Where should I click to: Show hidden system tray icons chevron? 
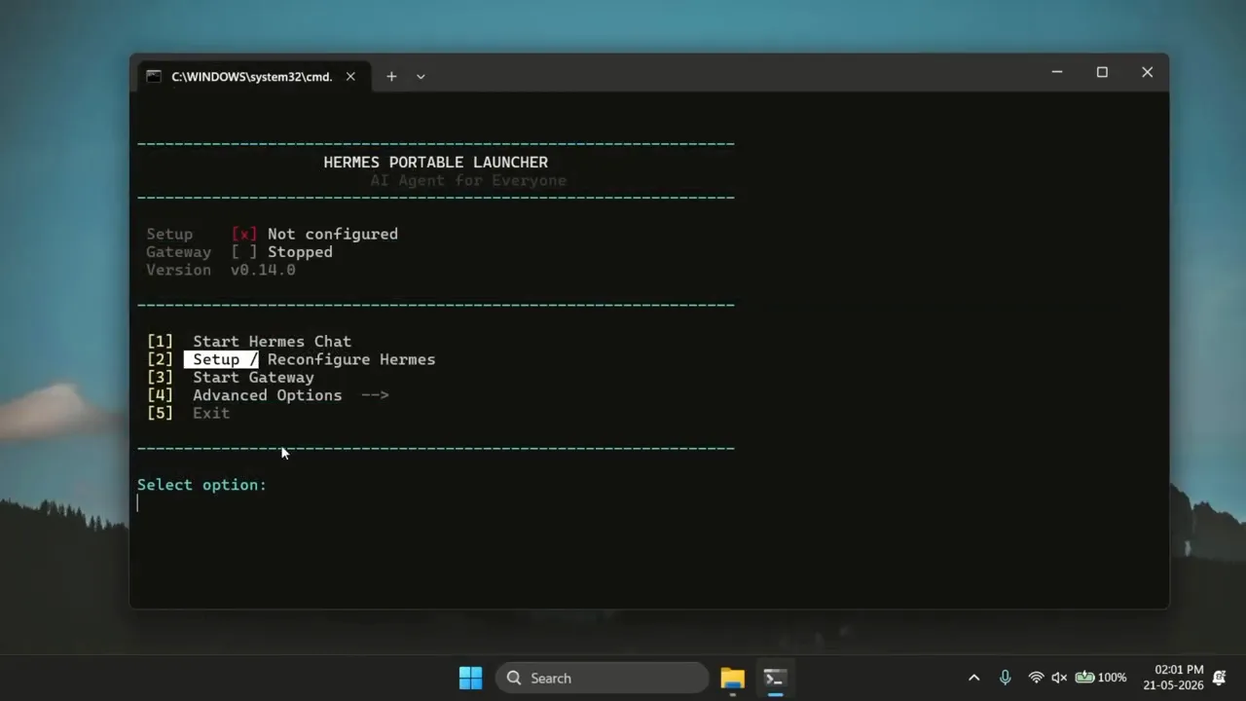[973, 678]
